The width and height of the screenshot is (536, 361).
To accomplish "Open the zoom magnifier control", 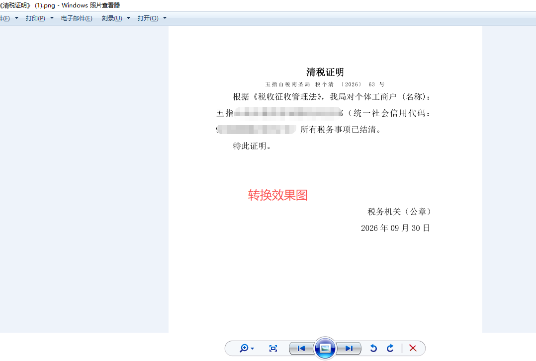I will tap(244, 349).
